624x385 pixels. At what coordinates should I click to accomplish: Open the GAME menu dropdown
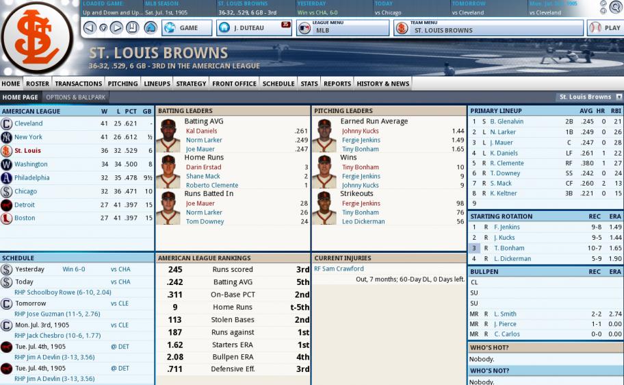pos(187,28)
